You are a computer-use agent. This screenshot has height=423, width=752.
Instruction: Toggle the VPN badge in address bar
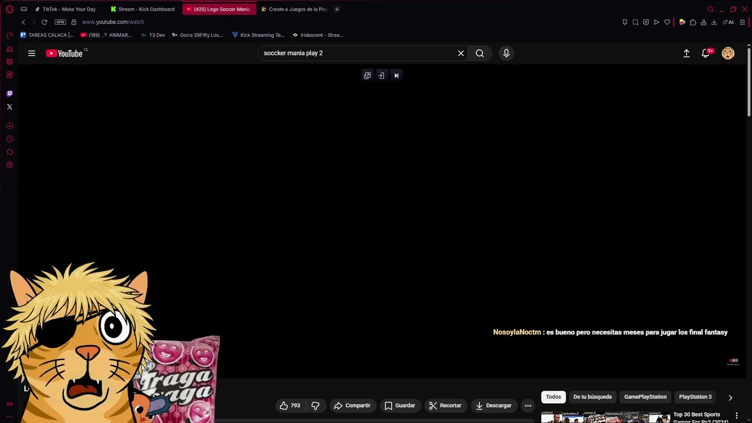pyautogui.click(x=60, y=22)
